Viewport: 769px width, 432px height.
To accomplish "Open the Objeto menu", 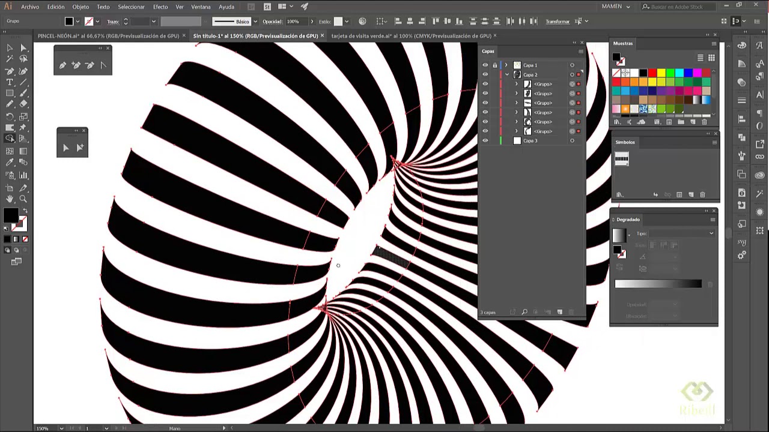I will 81,7.
